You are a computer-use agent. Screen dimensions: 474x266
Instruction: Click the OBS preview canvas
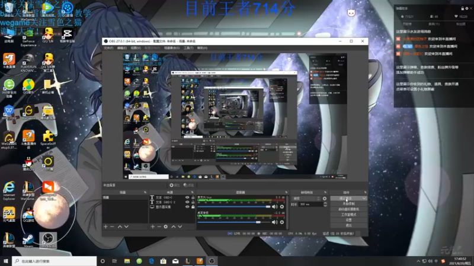pos(235,116)
